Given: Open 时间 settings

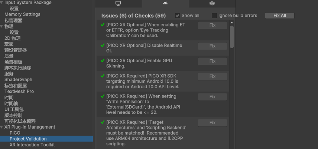Looking at the screenshot, I should [9, 97].
